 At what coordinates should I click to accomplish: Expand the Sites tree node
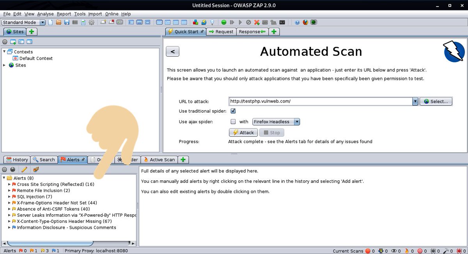4,65
